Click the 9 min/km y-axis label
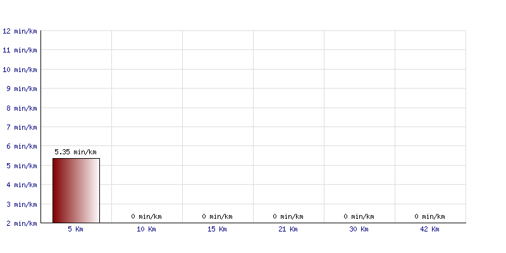The height and width of the screenshot is (253, 506). tap(22, 89)
